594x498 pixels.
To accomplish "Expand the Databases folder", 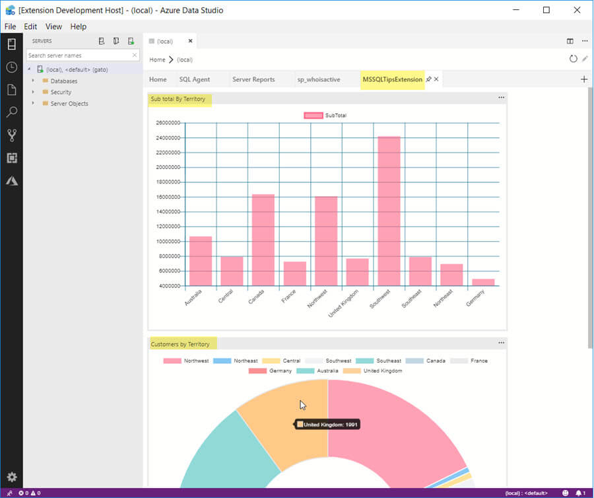I will [33, 81].
